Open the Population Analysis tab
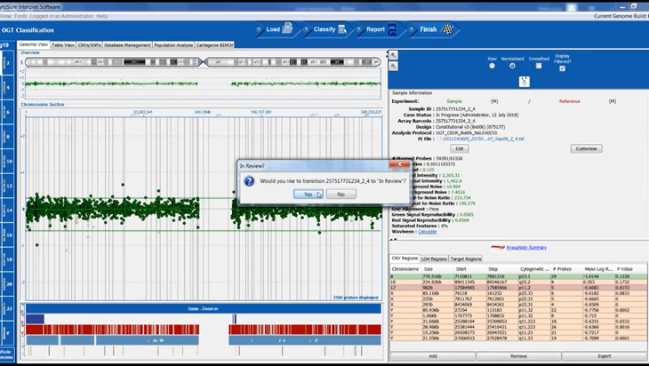649x366 pixels. click(x=173, y=45)
